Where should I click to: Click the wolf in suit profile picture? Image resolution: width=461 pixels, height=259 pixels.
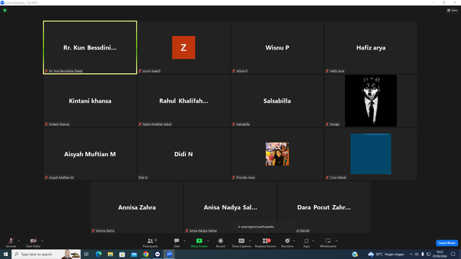click(x=371, y=101)
